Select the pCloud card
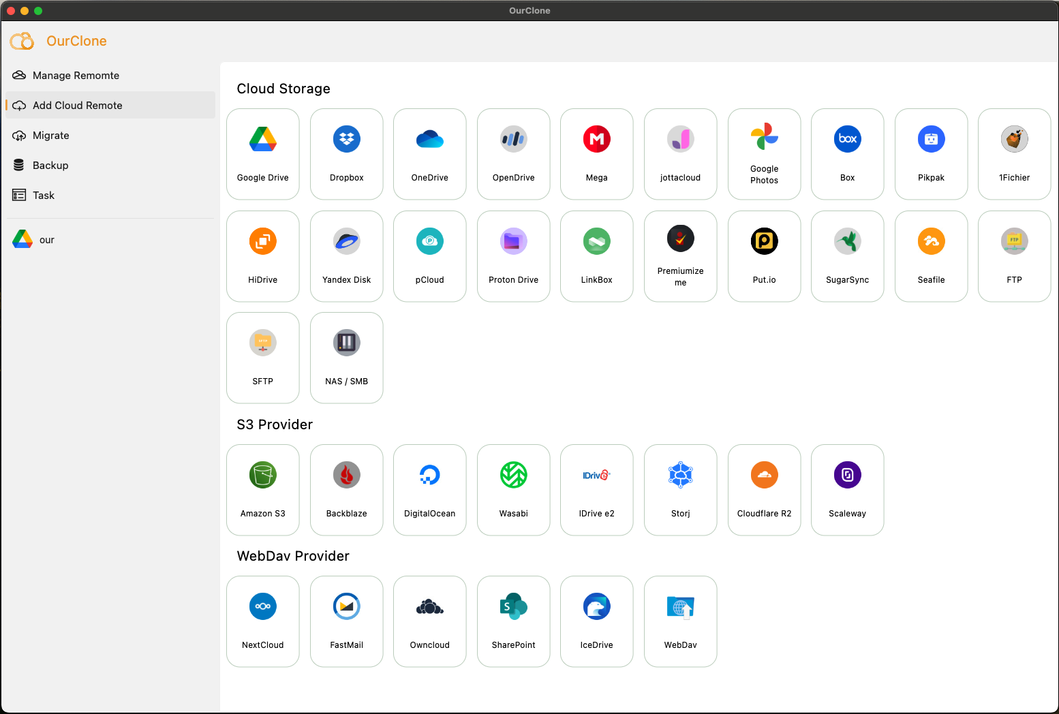The width and height of the screenshot is (1059, 714). (x=430, y=256)
